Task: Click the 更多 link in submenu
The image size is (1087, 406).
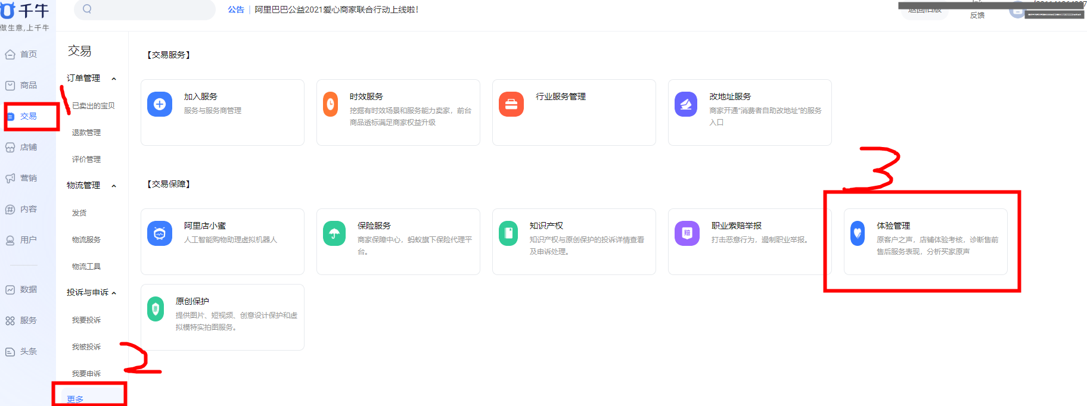Action: 75,399
